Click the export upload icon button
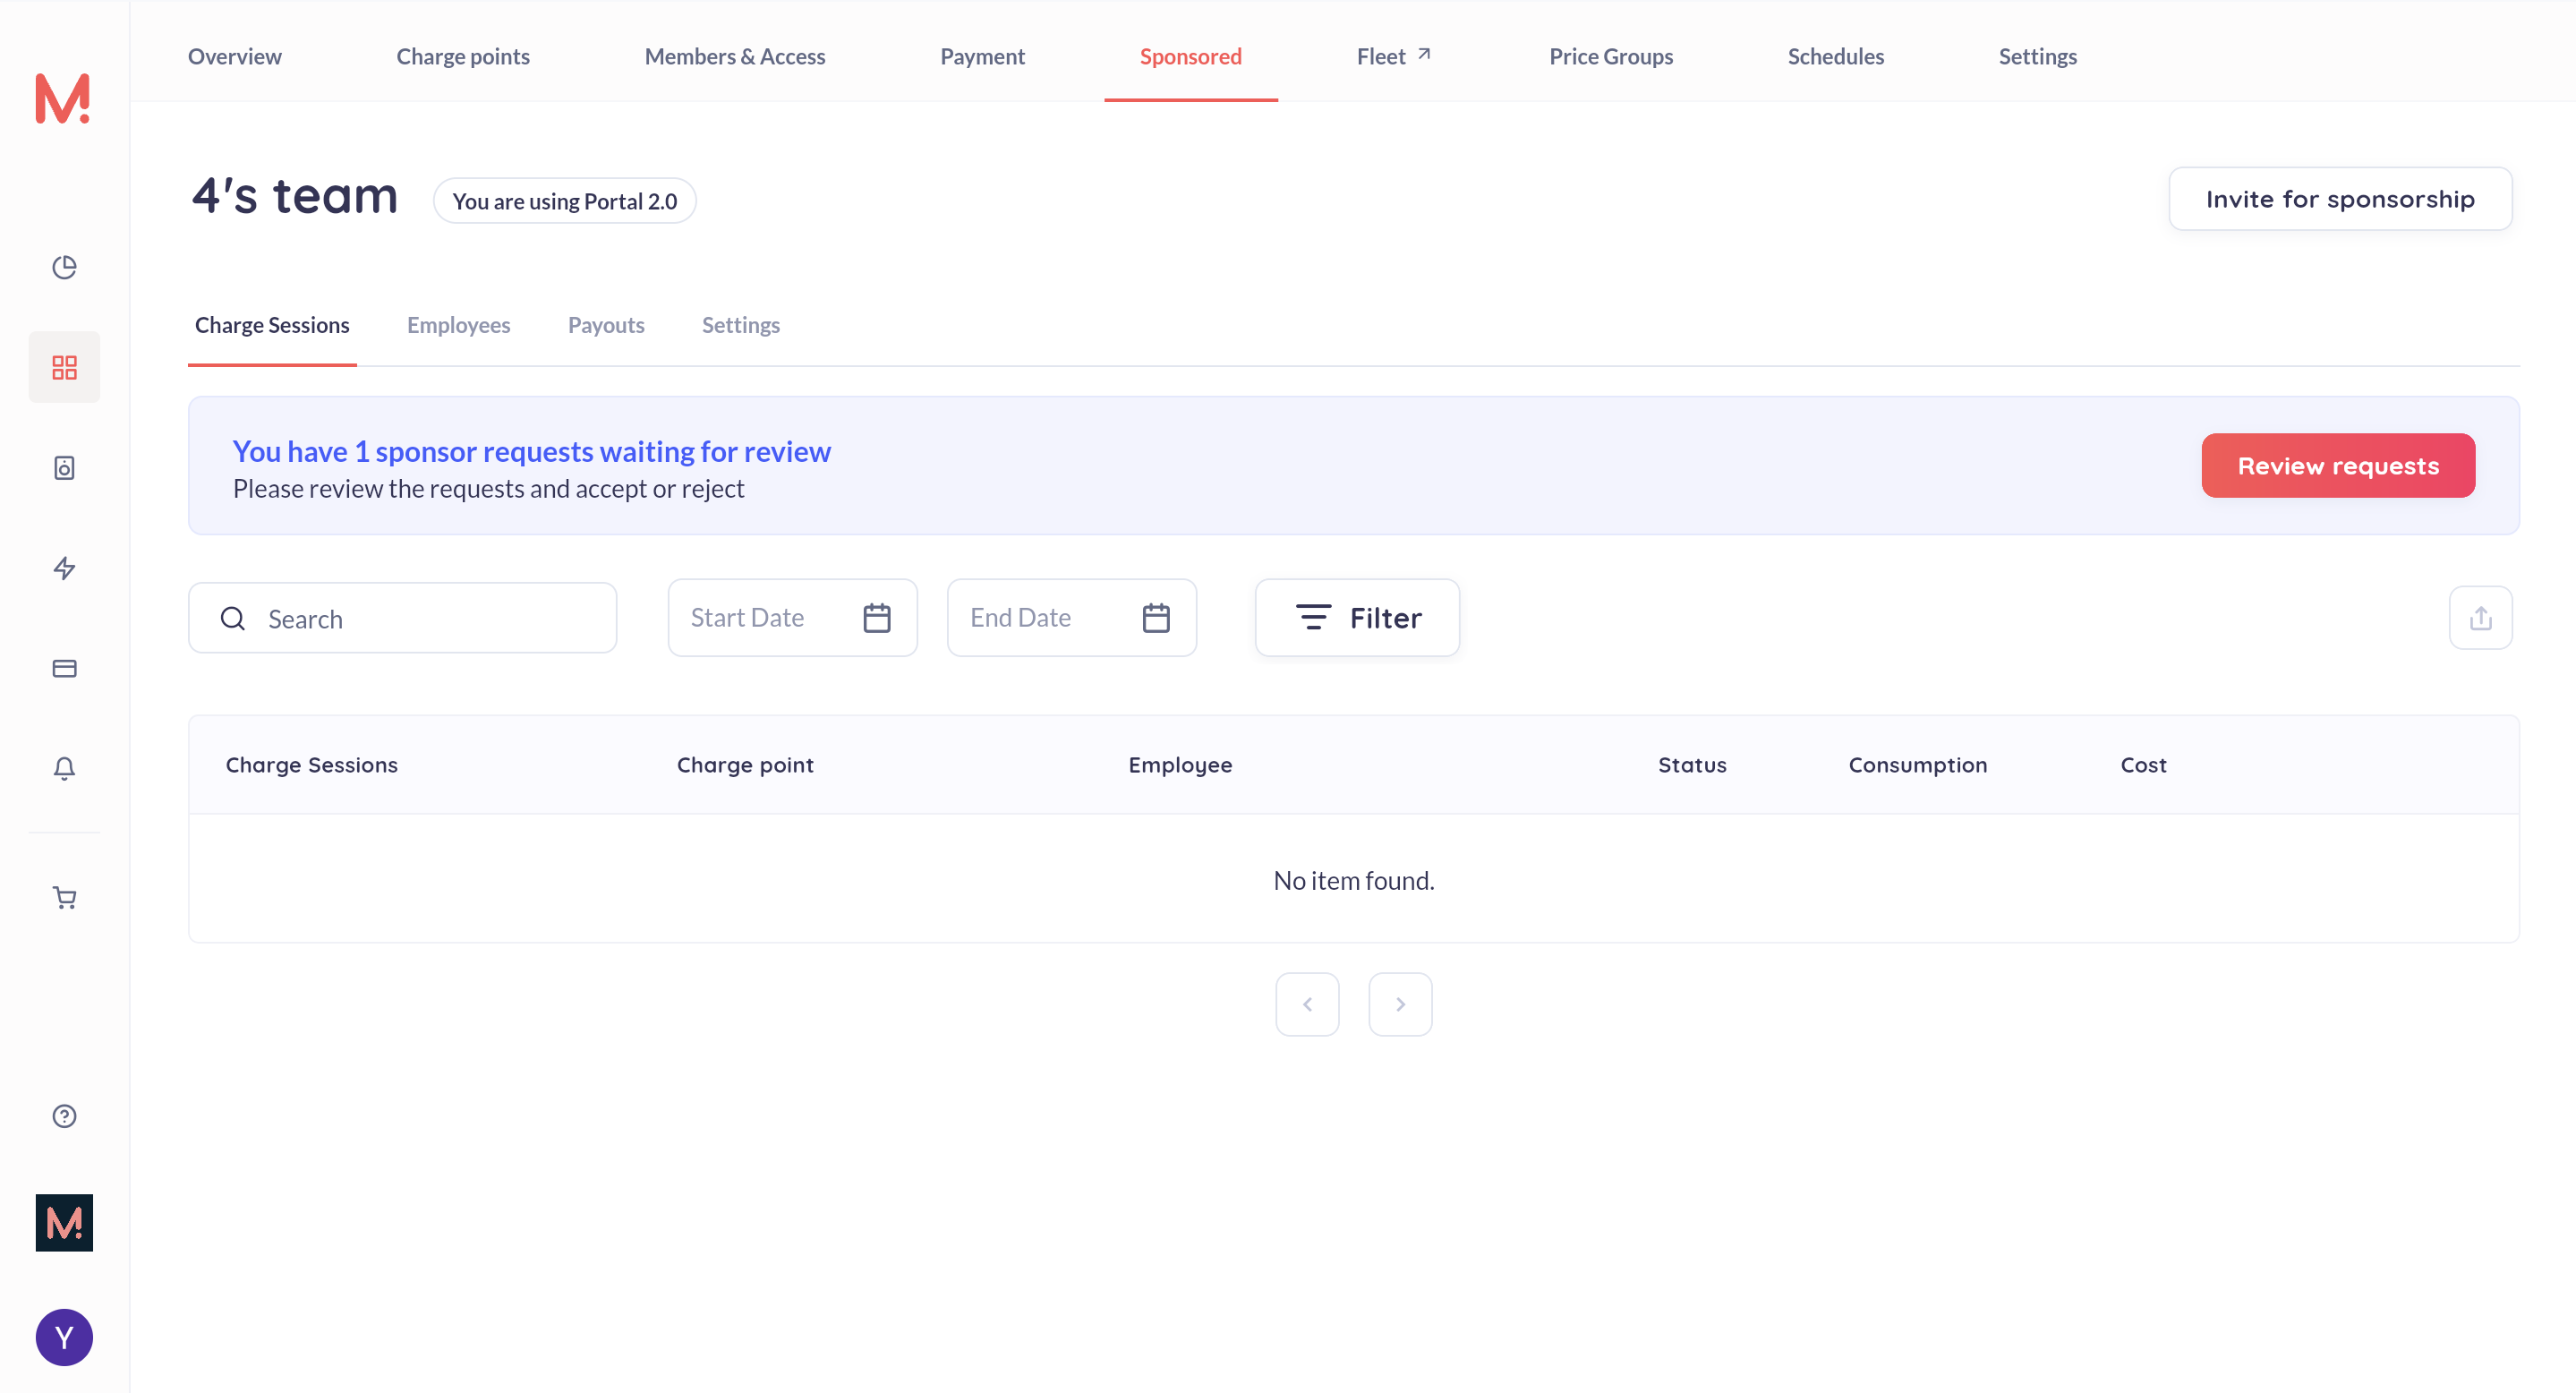2576x1393 pixels. (2480, 618)
